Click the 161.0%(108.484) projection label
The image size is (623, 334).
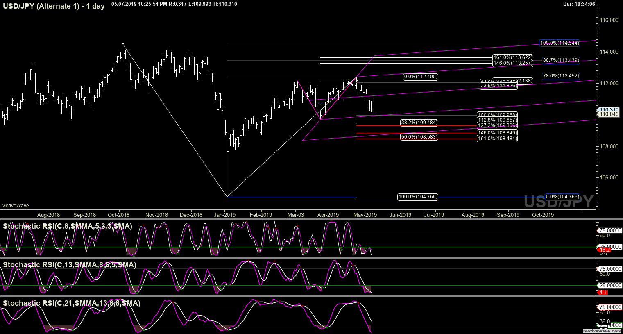pos(497,139)
